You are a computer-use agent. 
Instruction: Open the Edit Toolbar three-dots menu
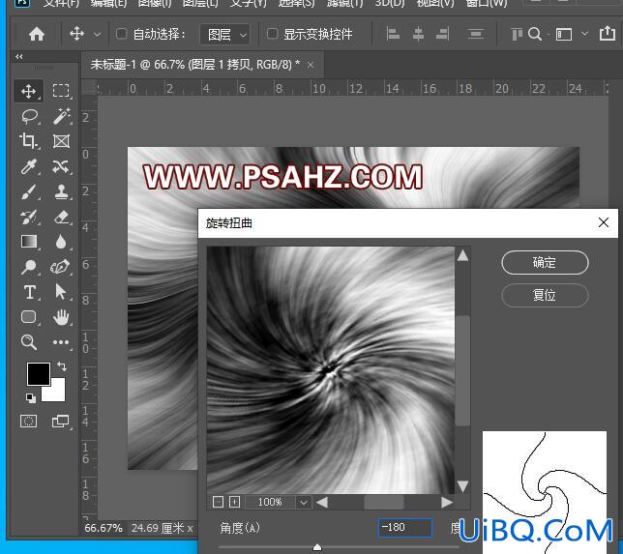point(60,342)
